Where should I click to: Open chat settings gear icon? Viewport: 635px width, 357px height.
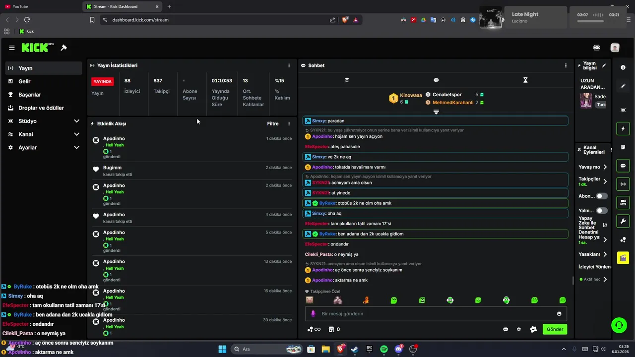(x=519, y=329)
